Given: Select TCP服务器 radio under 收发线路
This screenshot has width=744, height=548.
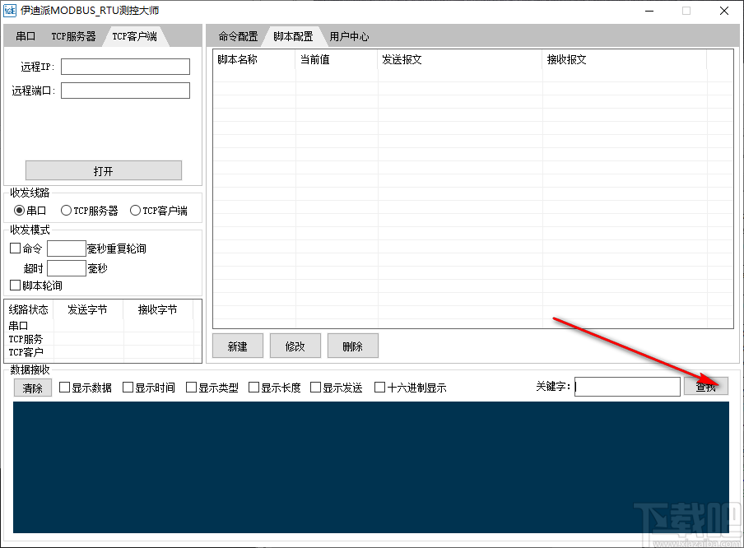Looking at the screenshot, I should click(66, 210).
